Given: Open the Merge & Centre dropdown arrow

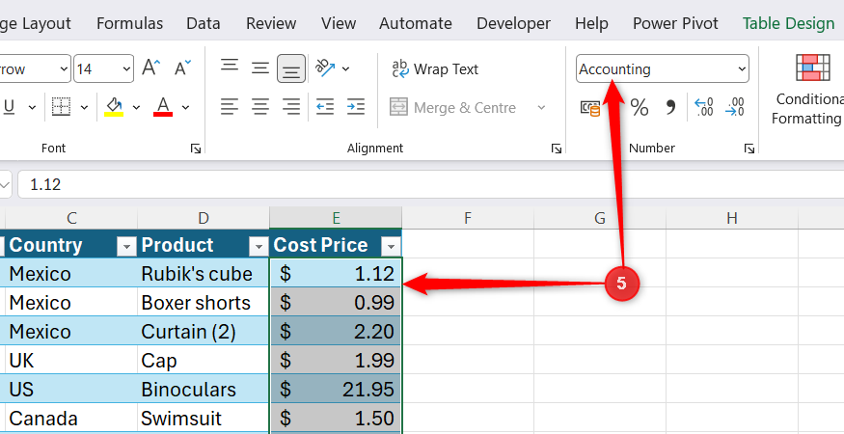Looking at the screenshot, I should (x=541, y=108).
